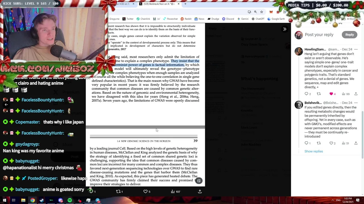Open Windows Start menu

(5, 200)
